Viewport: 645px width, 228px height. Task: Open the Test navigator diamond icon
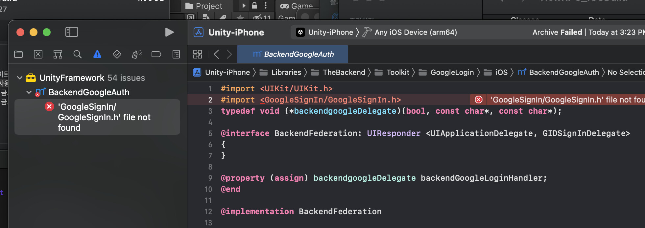tap(117, 54)
